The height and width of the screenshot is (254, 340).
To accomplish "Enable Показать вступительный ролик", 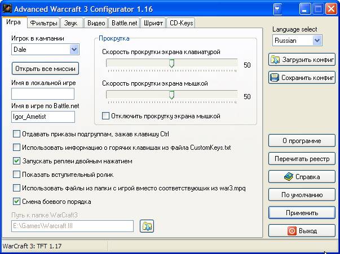I will (x=16, y=175).
